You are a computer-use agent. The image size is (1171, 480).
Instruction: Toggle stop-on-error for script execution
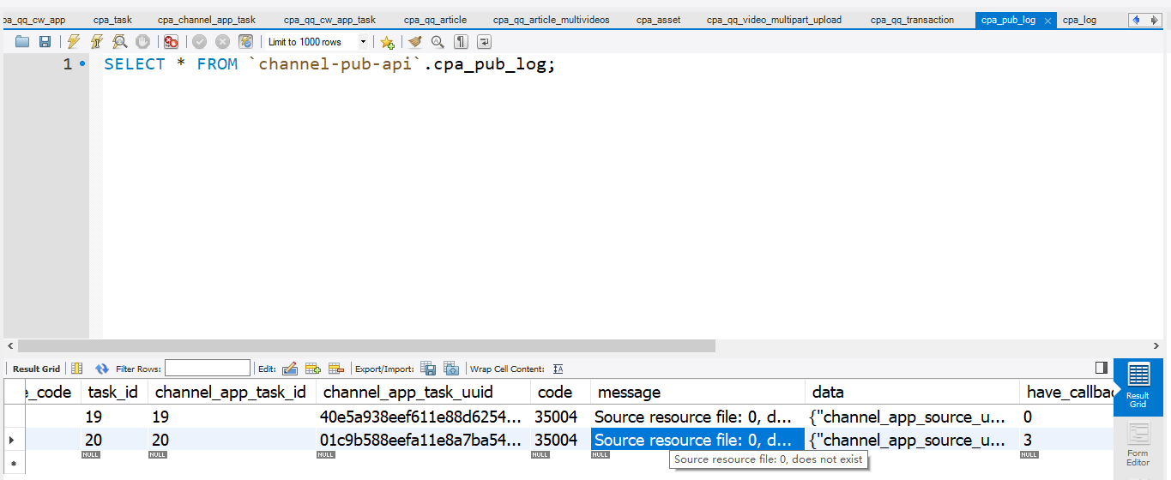click(171, 41)
